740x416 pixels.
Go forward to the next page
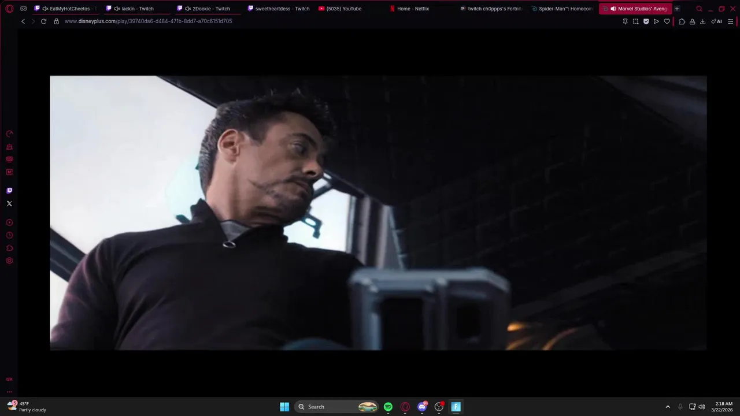pyautogui.click(x=33, y=21)
